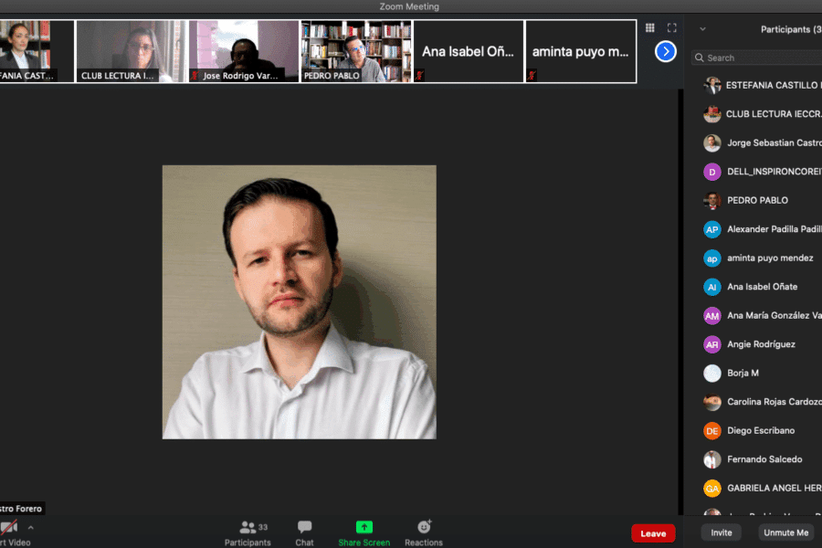822x548 pixels.
Task: Click the magnifier icon in Search
Action: coord(700,58)
